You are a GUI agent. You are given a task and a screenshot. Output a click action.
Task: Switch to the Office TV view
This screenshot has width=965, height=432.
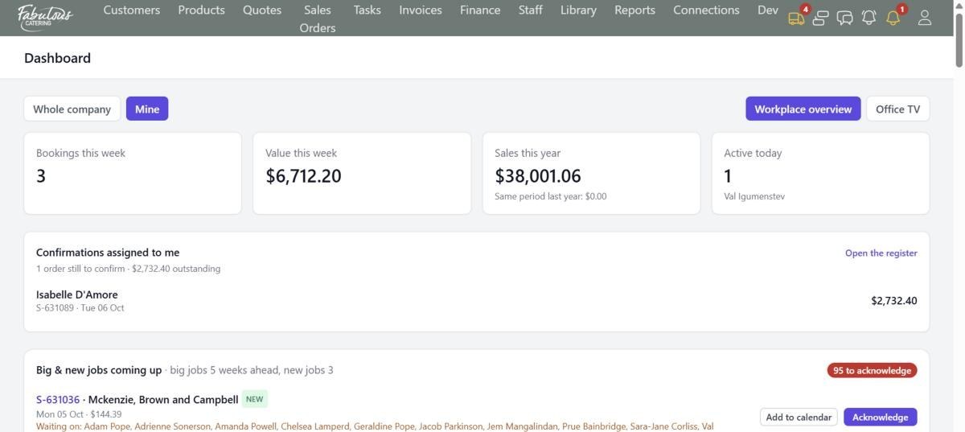(x=897, y=109)
